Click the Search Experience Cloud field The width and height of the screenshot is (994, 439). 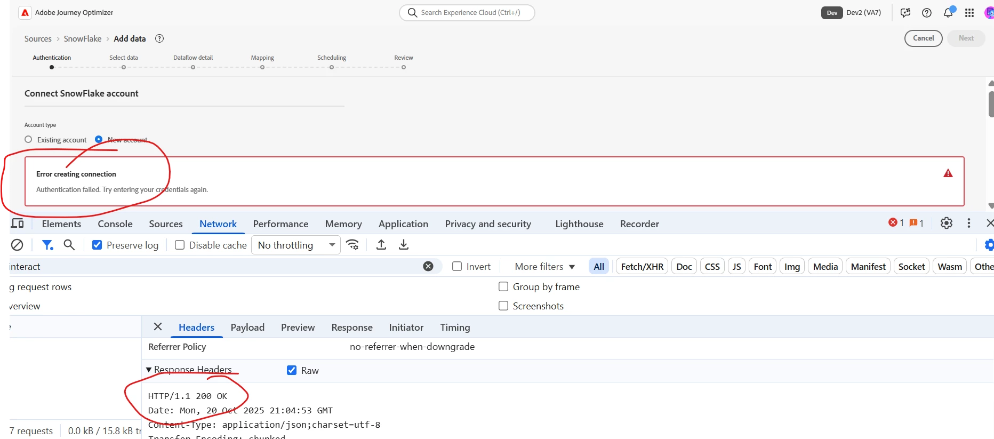(467, 13)
